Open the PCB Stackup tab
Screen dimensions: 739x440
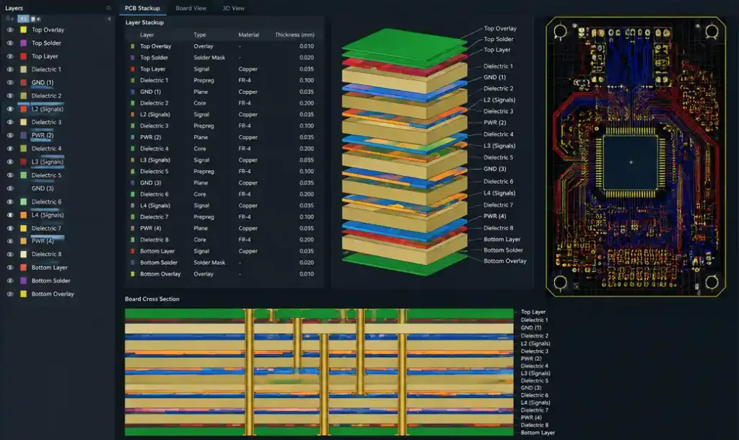[142, 8]
